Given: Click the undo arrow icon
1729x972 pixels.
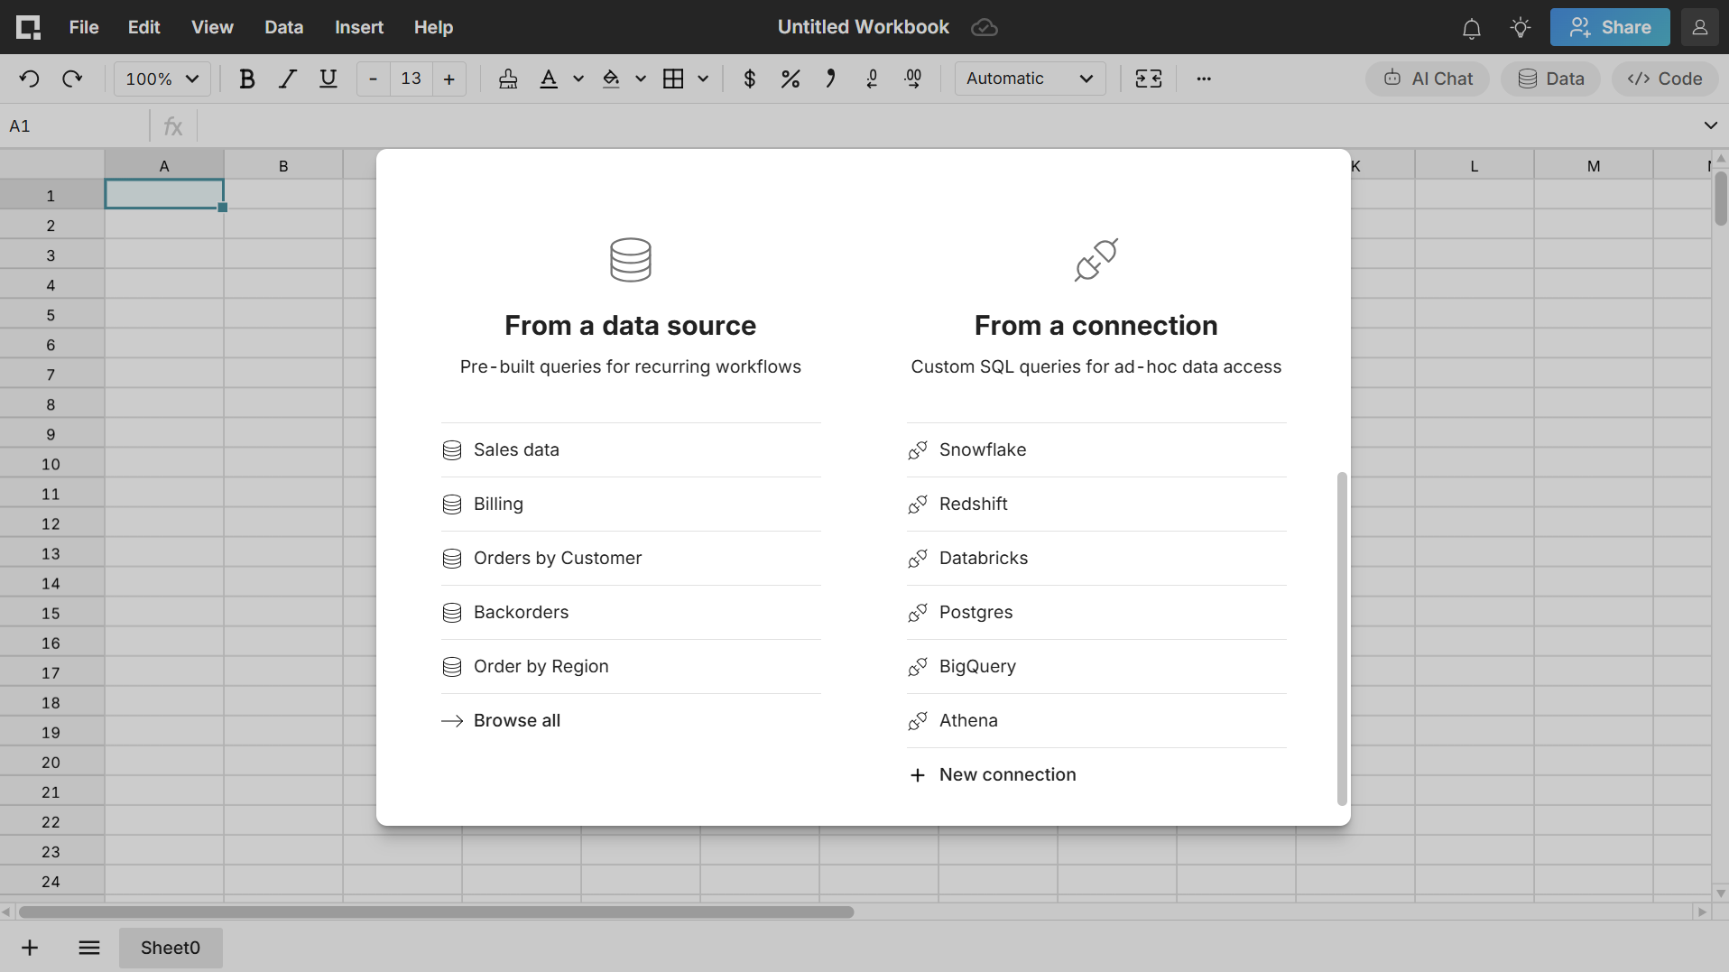Looking at the screenshot, I should (x=29, y=79).
